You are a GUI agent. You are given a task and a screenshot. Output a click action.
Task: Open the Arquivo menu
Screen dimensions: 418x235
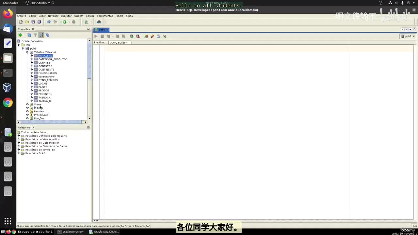[21, 16]
